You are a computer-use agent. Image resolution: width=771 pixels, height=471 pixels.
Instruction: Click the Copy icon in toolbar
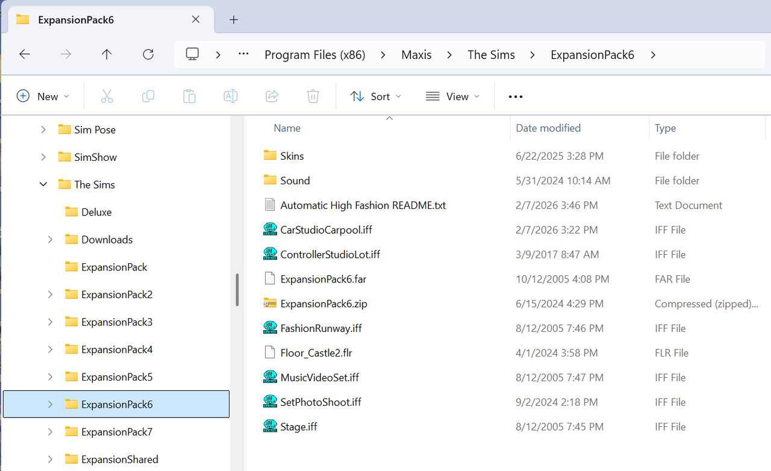coord(148,96)
